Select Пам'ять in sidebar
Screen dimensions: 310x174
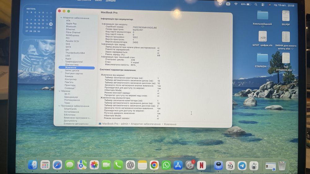(x=69, y=82)
